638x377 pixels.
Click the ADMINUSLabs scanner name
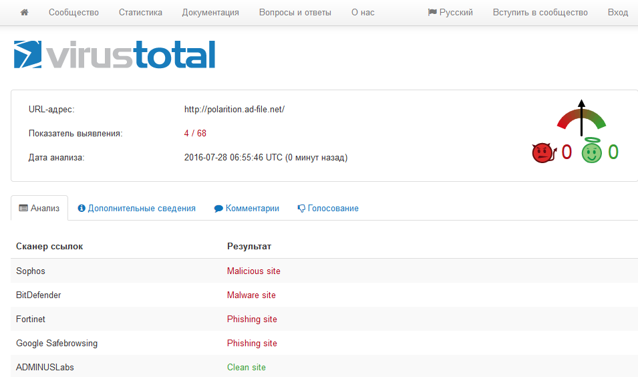click(x=45, y=367)
